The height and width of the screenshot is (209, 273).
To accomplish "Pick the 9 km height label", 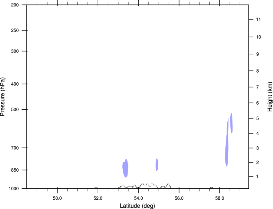I will (x=258, y=54).
